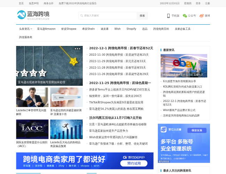The width and height of the screenshot is (226, 174).
Task: Open the 选品 nav tab
Action: [x=145, y=29]
